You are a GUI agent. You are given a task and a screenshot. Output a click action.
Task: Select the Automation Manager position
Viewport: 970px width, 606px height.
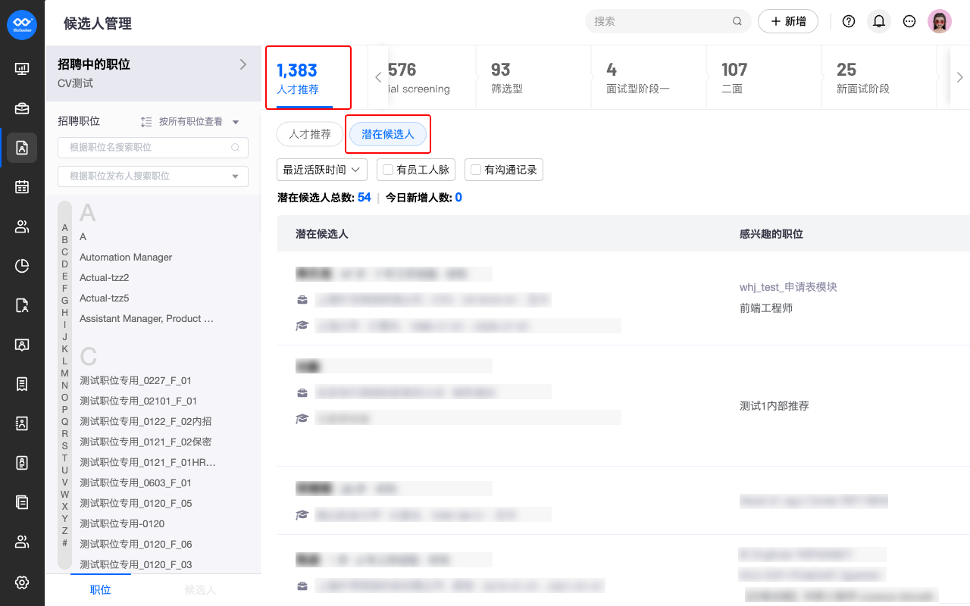click(126, 258)
